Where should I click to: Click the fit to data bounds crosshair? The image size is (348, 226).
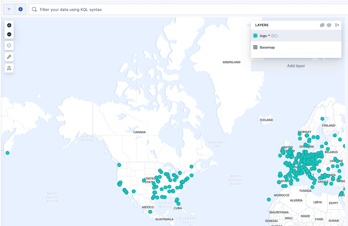(9, 45)
